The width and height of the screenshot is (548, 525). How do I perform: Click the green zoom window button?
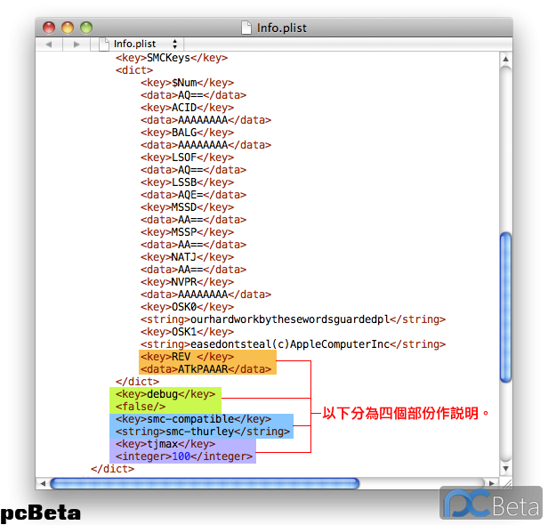click(86, 28)
